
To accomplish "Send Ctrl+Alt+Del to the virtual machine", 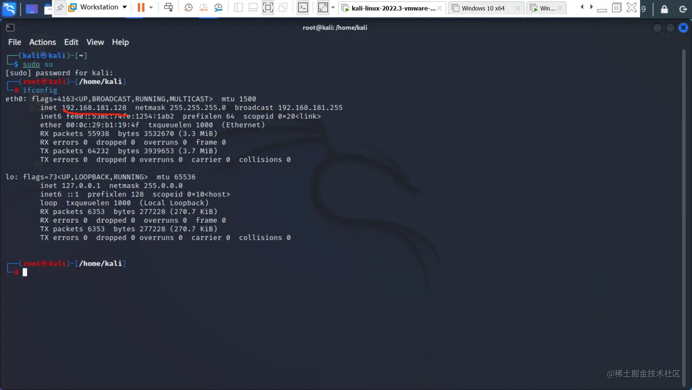I will coord(168,7).
